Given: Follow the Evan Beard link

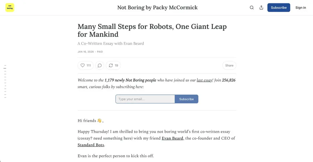Looking at the screenshot, I should click(172, 138).
